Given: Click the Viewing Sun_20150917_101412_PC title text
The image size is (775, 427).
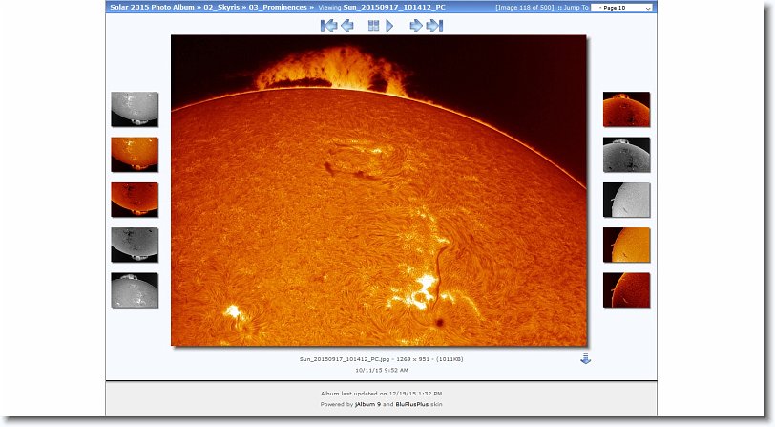Looking at the screenshot, I should [382, 7].
